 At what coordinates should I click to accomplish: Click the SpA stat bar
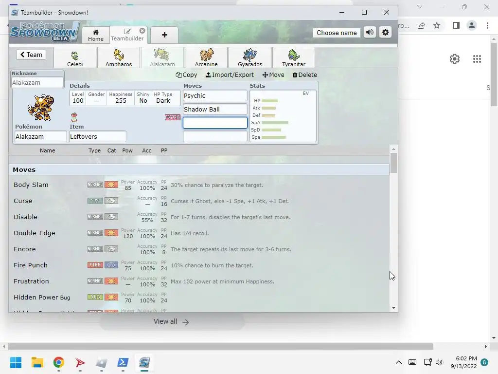tap(275, 122)
